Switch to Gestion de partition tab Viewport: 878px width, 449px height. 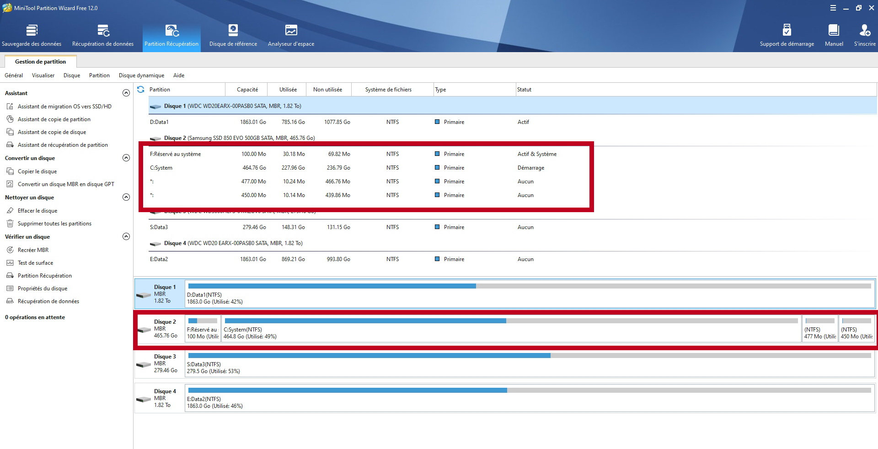pos(40,62)
